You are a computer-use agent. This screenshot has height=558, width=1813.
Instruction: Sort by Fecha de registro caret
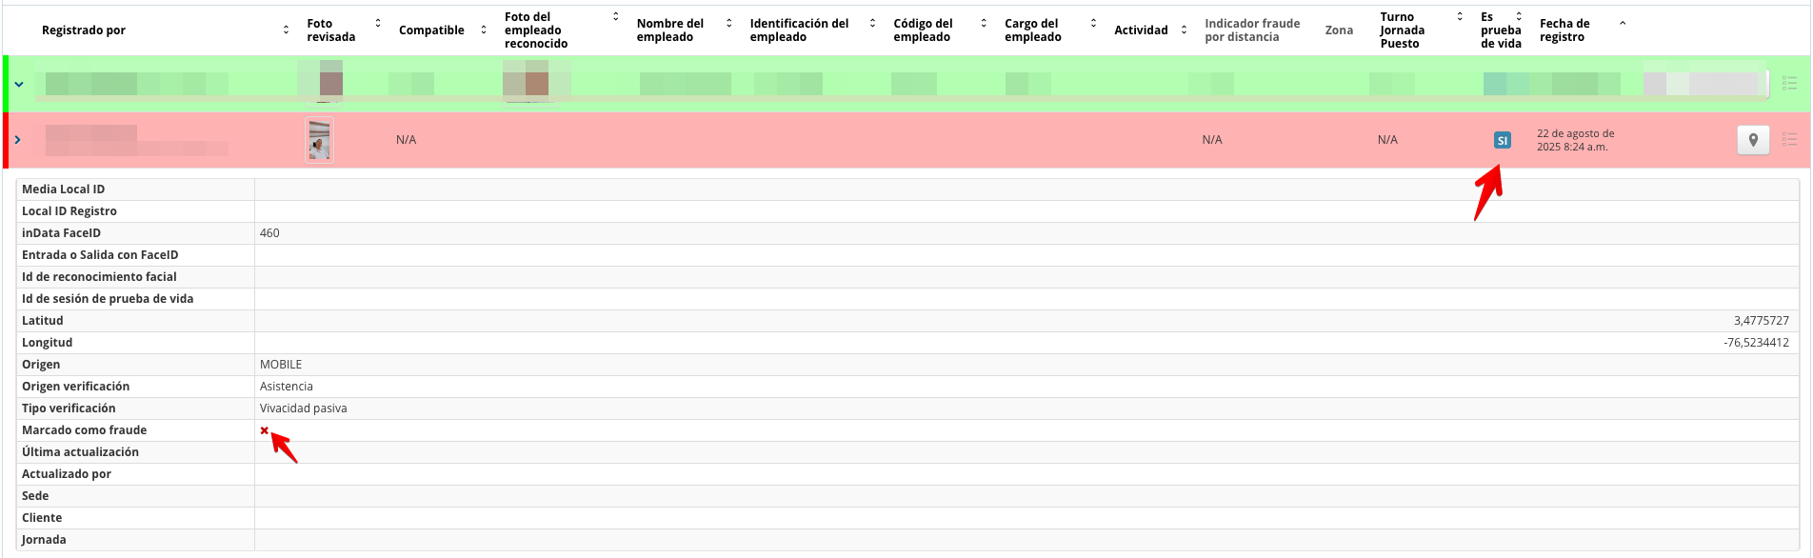coord(1623,24)
